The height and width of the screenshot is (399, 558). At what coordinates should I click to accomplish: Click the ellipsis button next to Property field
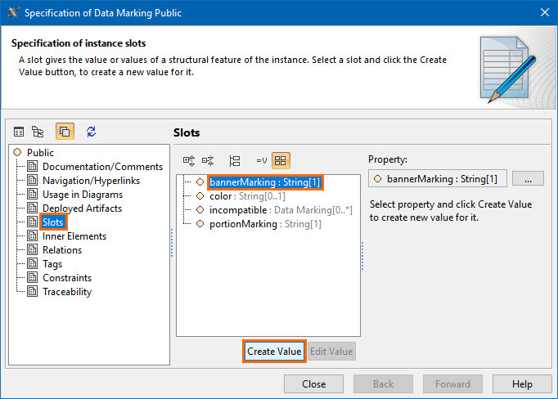[528, 178]
